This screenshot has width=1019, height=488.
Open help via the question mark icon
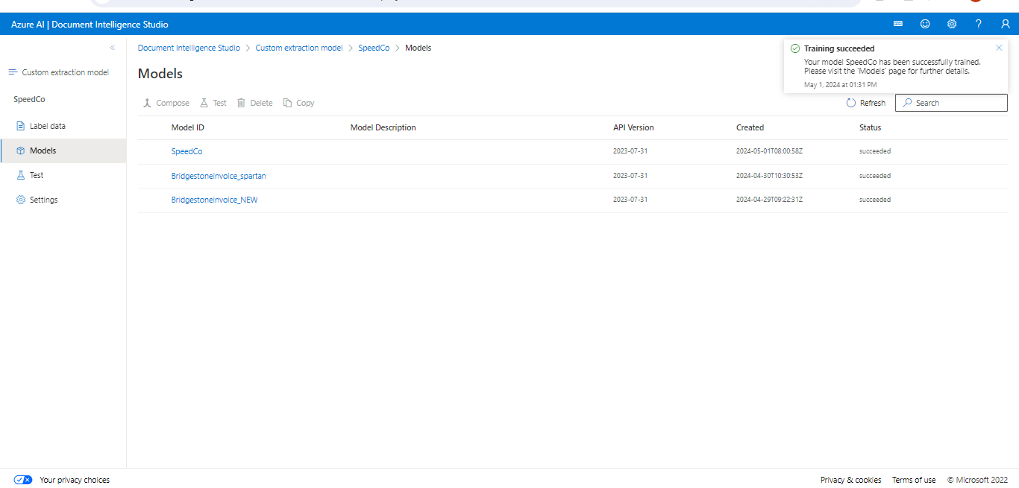click(x=979, y=24)
